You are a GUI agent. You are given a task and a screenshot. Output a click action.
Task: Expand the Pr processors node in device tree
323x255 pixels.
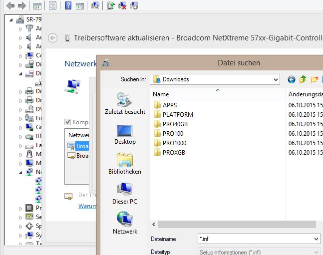pyautogui.click(x=20, y=209)
